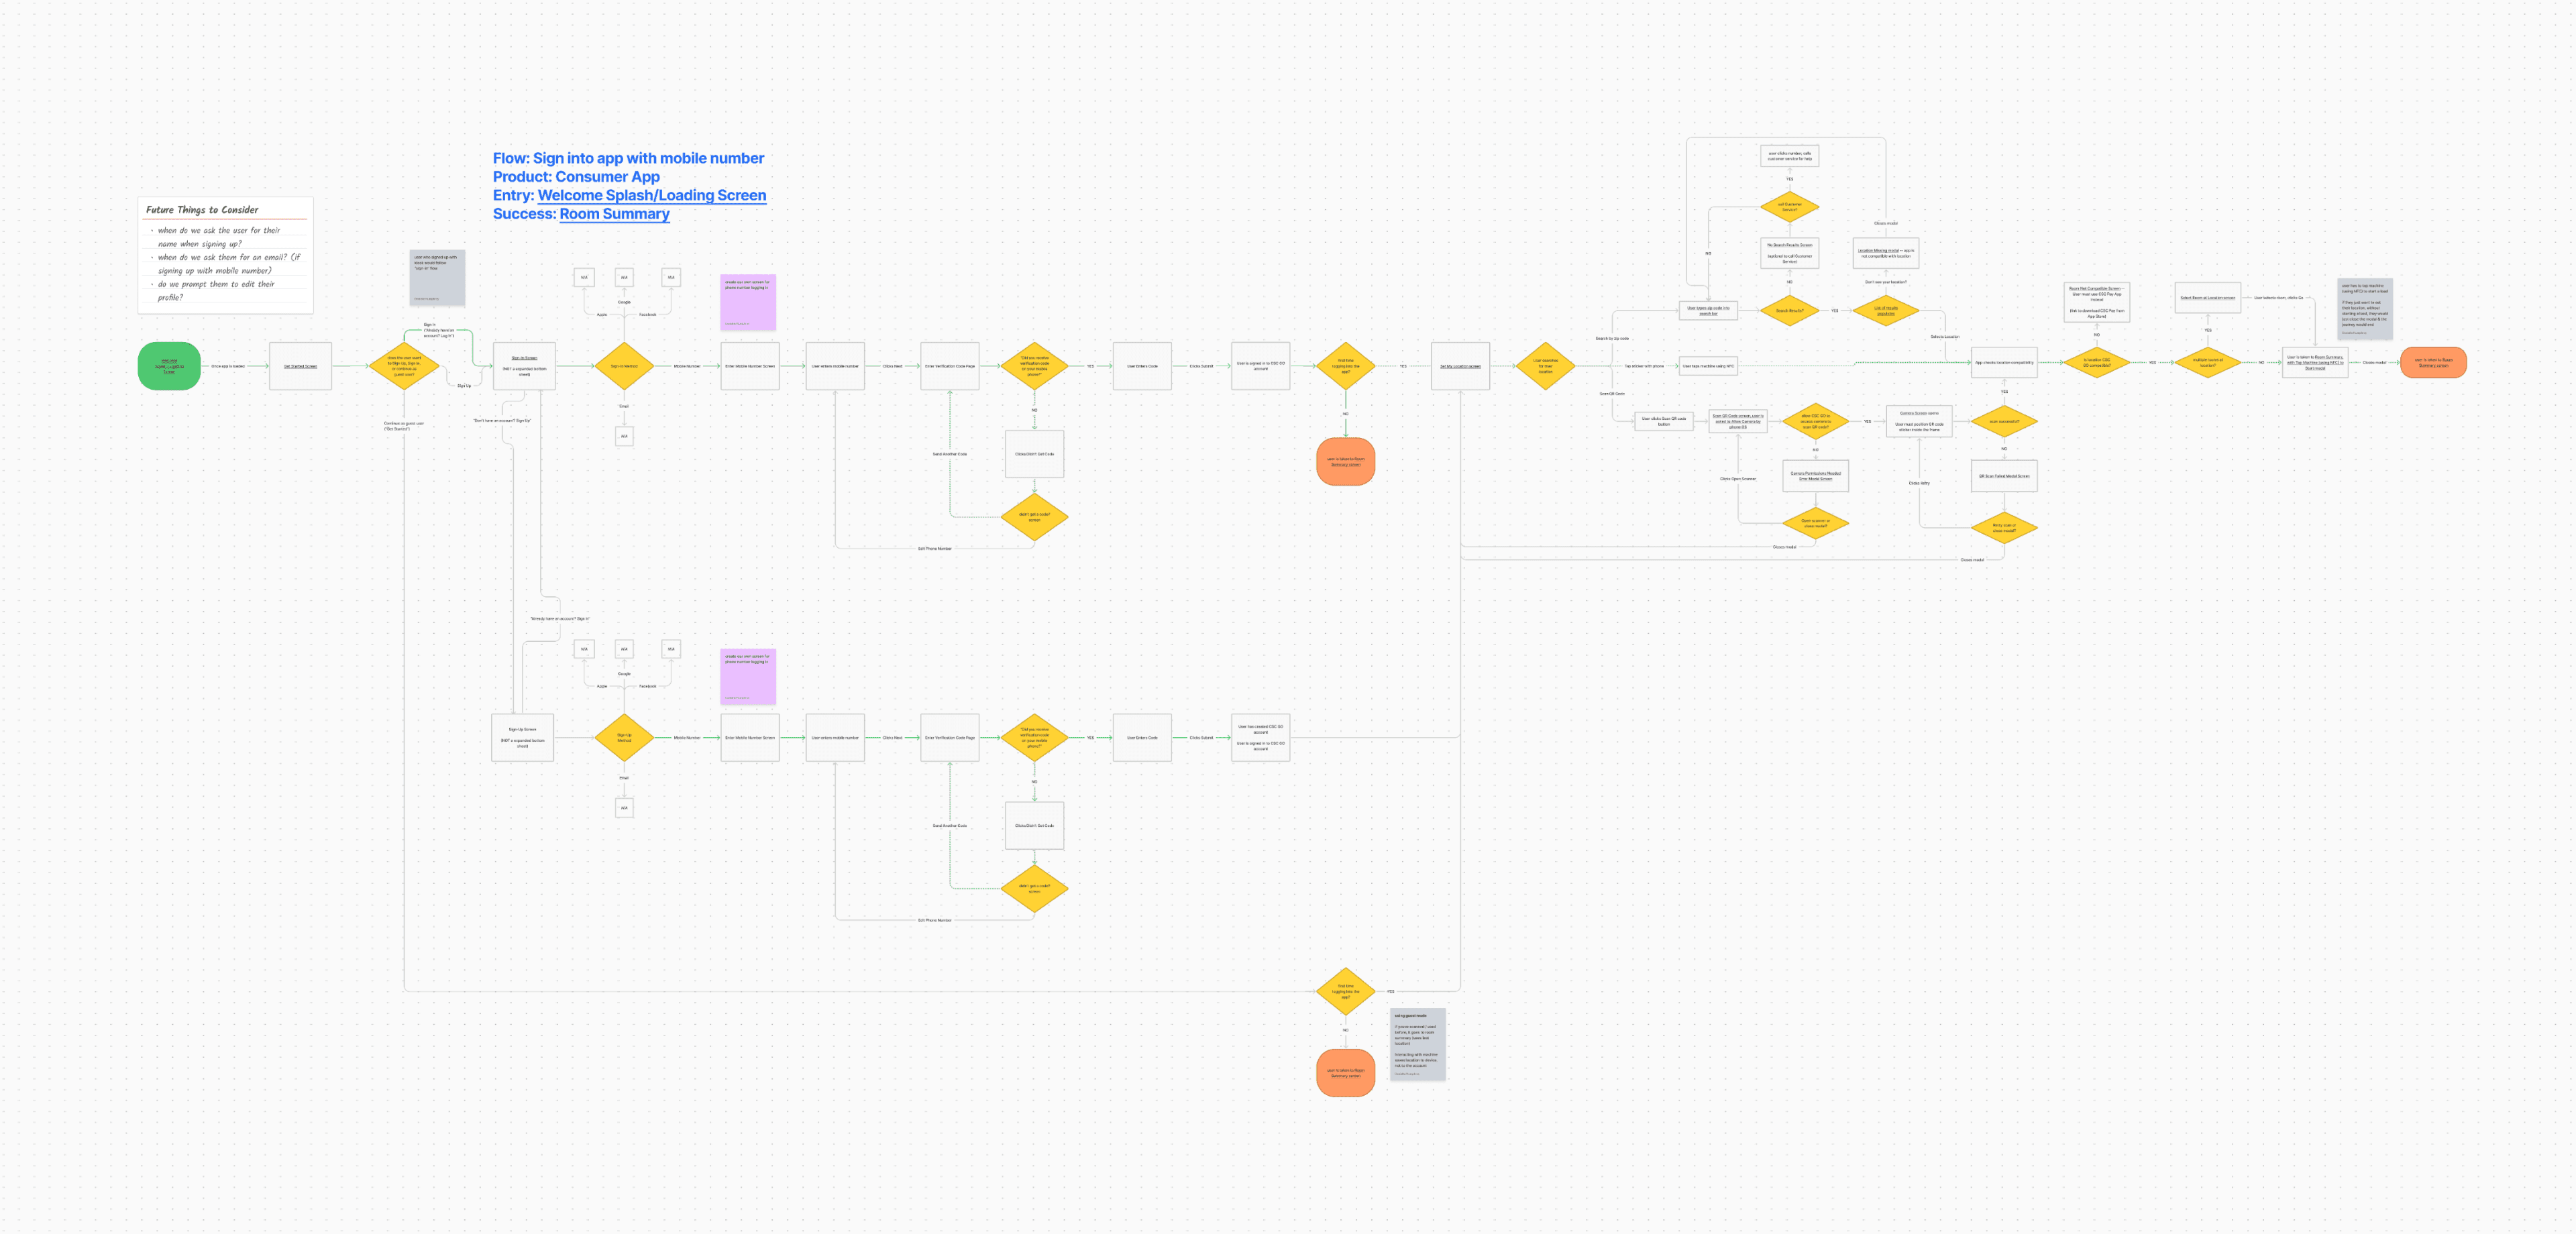Select 'Room Summary with Tap Machine' modal box
The image size is (2576, 1234).
point(2315,363)
